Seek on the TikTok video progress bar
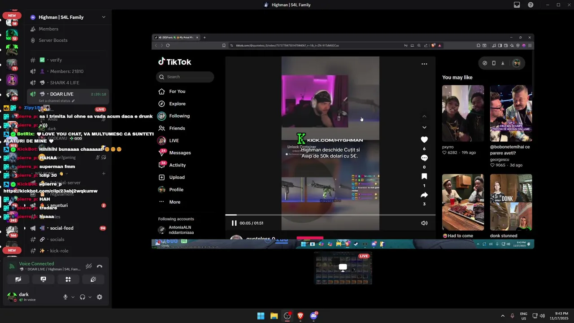The image size is (574, 323). click(330, 215)
